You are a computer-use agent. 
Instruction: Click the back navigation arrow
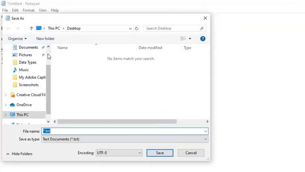(x=9, y=29)
